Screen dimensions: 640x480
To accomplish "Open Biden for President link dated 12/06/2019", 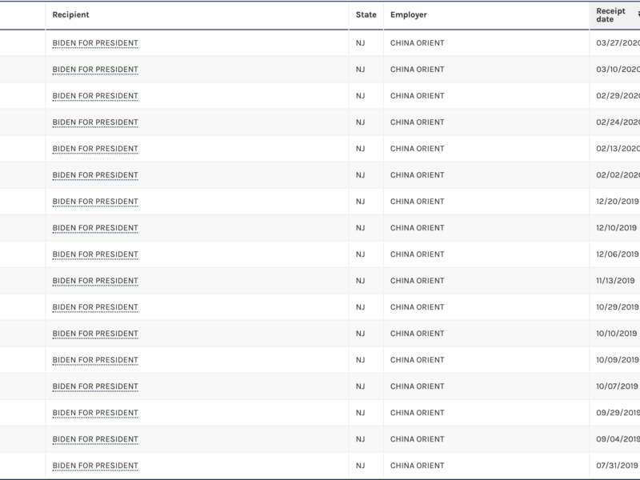I will 95,254.
